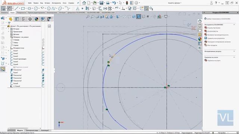Toggle Rapid Sketch button in sketch toolbar
The height and width of the screenshot is (134, 239).
tap(142, 9)
